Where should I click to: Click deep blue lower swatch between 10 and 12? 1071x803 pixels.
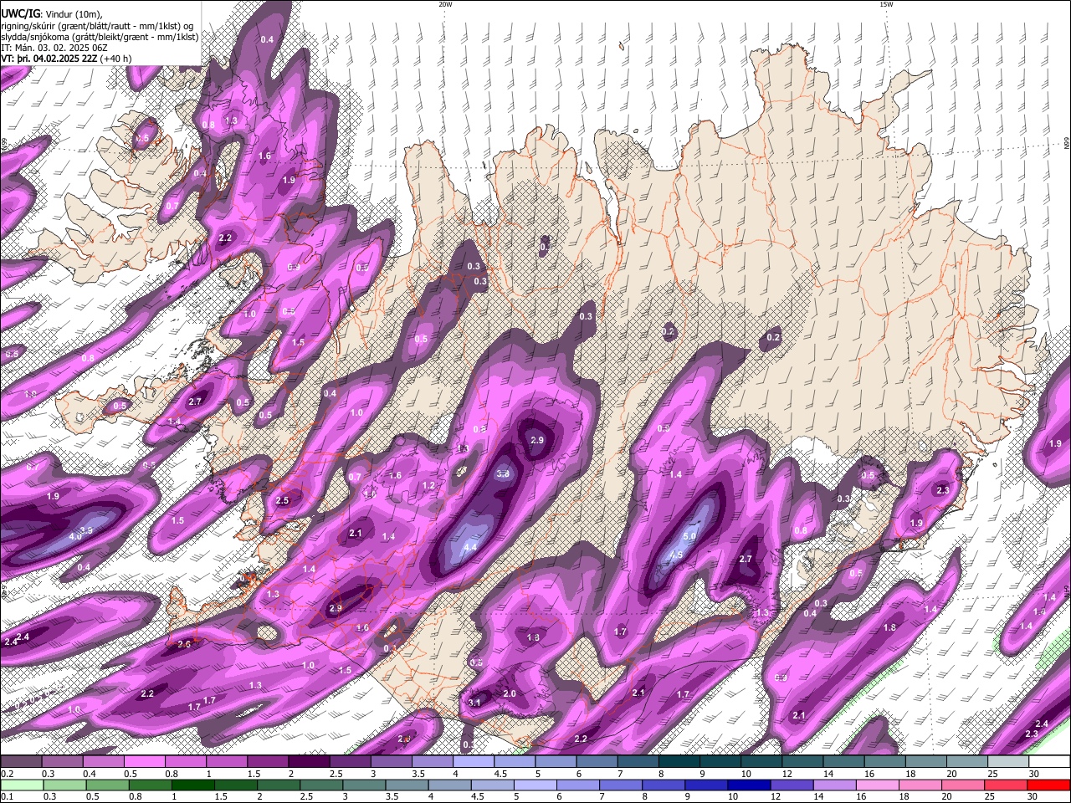(748, 785)
